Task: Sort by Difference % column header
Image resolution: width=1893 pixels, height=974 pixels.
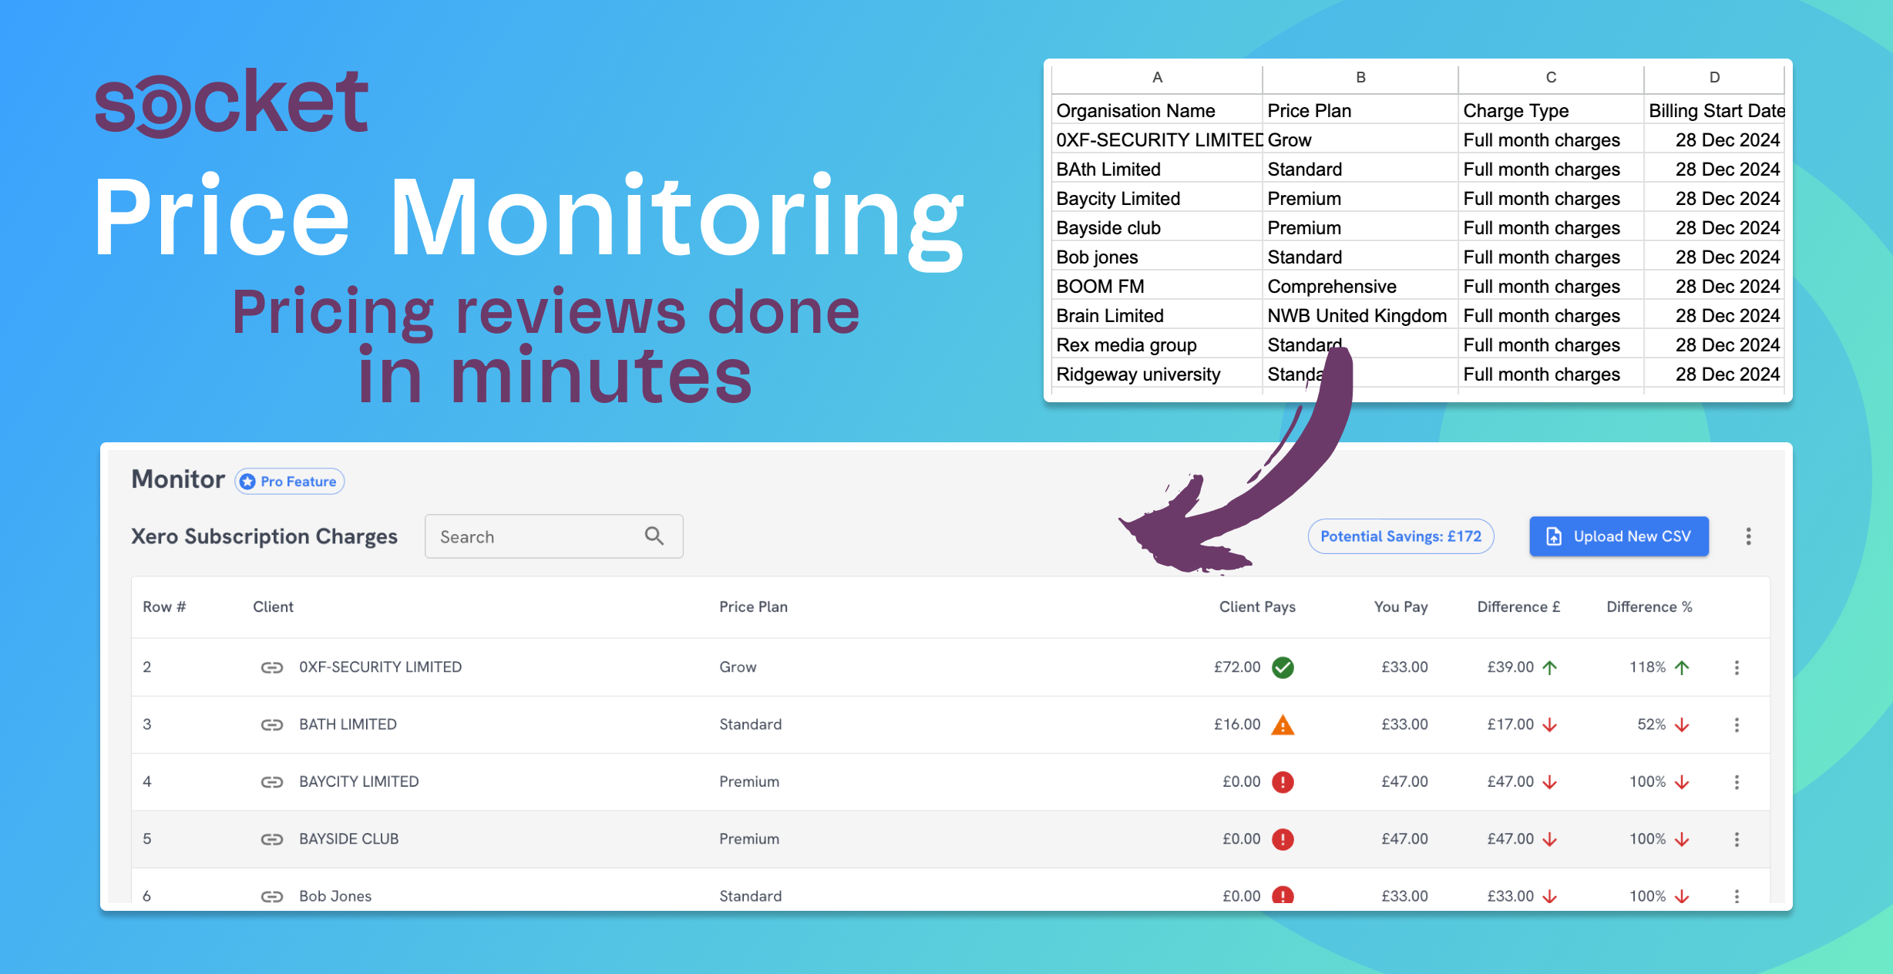Action: click(x=1649, y=607)
